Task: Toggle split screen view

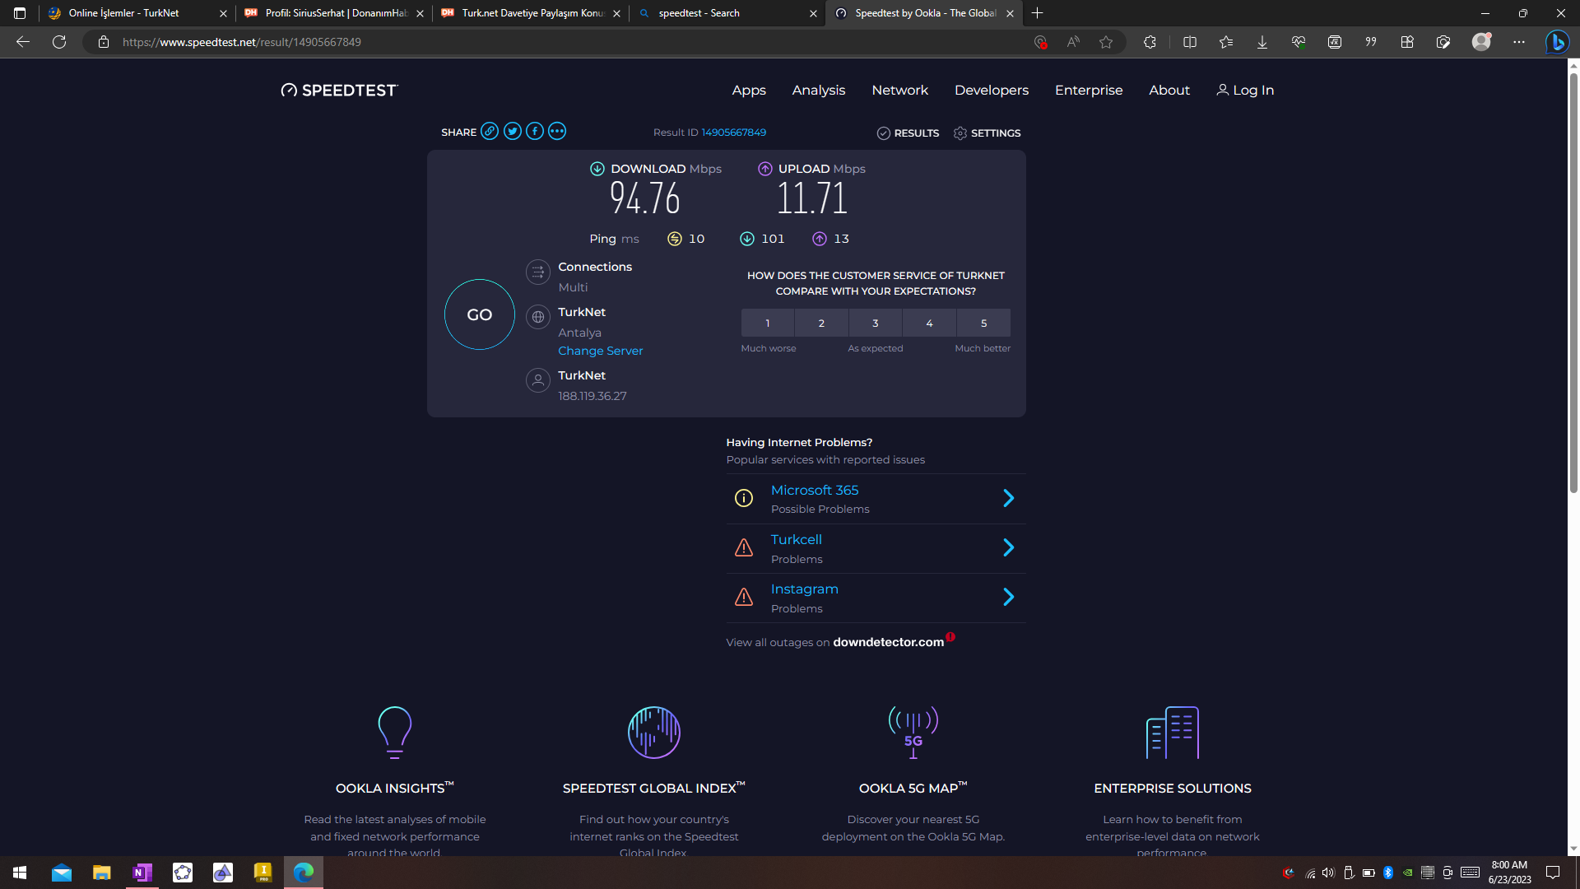Action: (x=1190, y=42)
